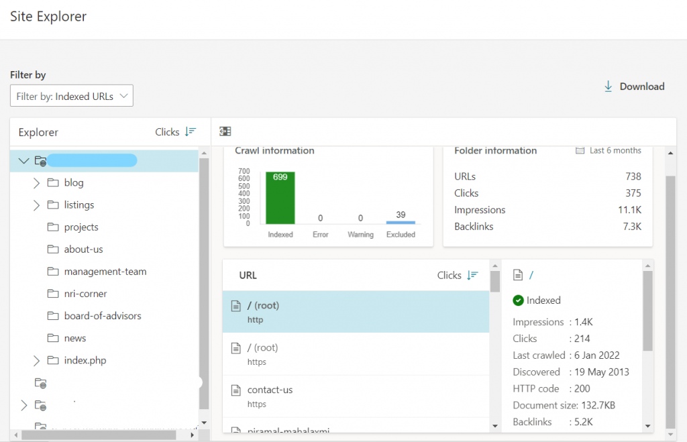Screen dimensions: 687x442
Task: Click the Explorer horizontal scrollbar left arrow
Action: point(16,435)
